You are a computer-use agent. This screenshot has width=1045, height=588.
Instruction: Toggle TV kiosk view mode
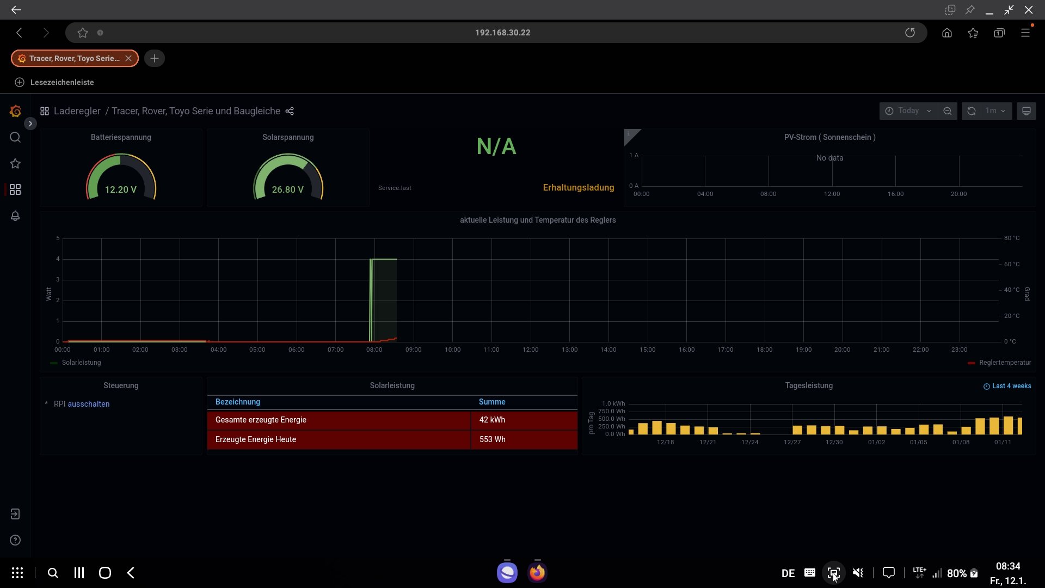pyautogui.click(x=1026, y=111)
